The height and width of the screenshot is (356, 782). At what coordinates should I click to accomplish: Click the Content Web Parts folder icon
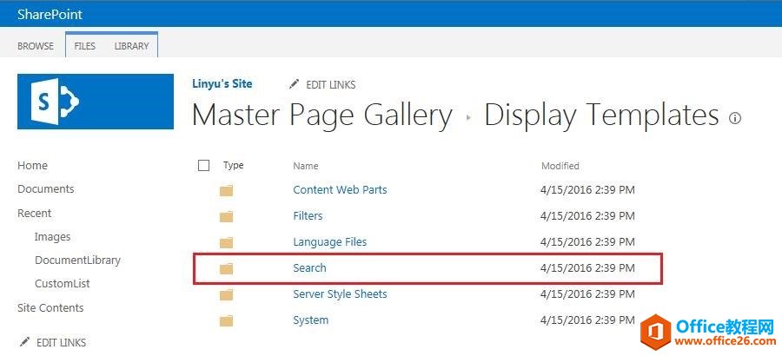(x=227, y=190)
